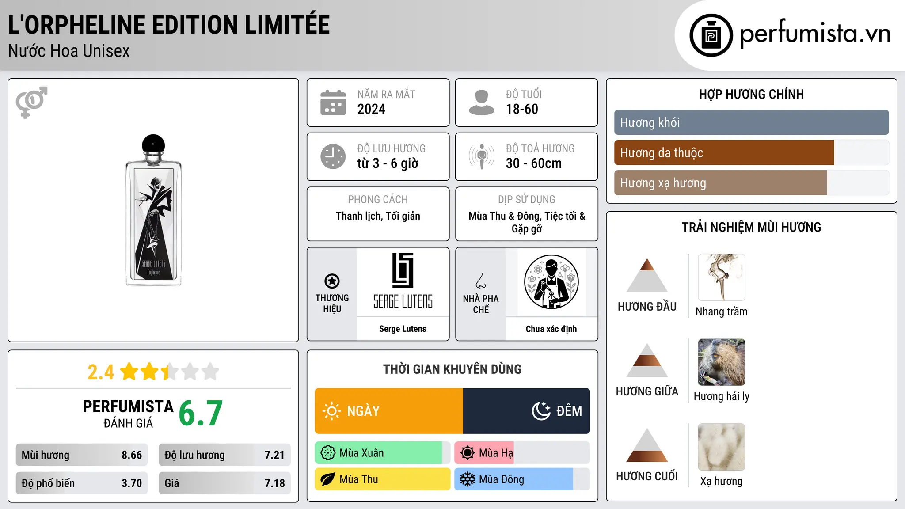Click the leaf icon for Mùa Thu
Screen dimensions: 905x509
328,479
